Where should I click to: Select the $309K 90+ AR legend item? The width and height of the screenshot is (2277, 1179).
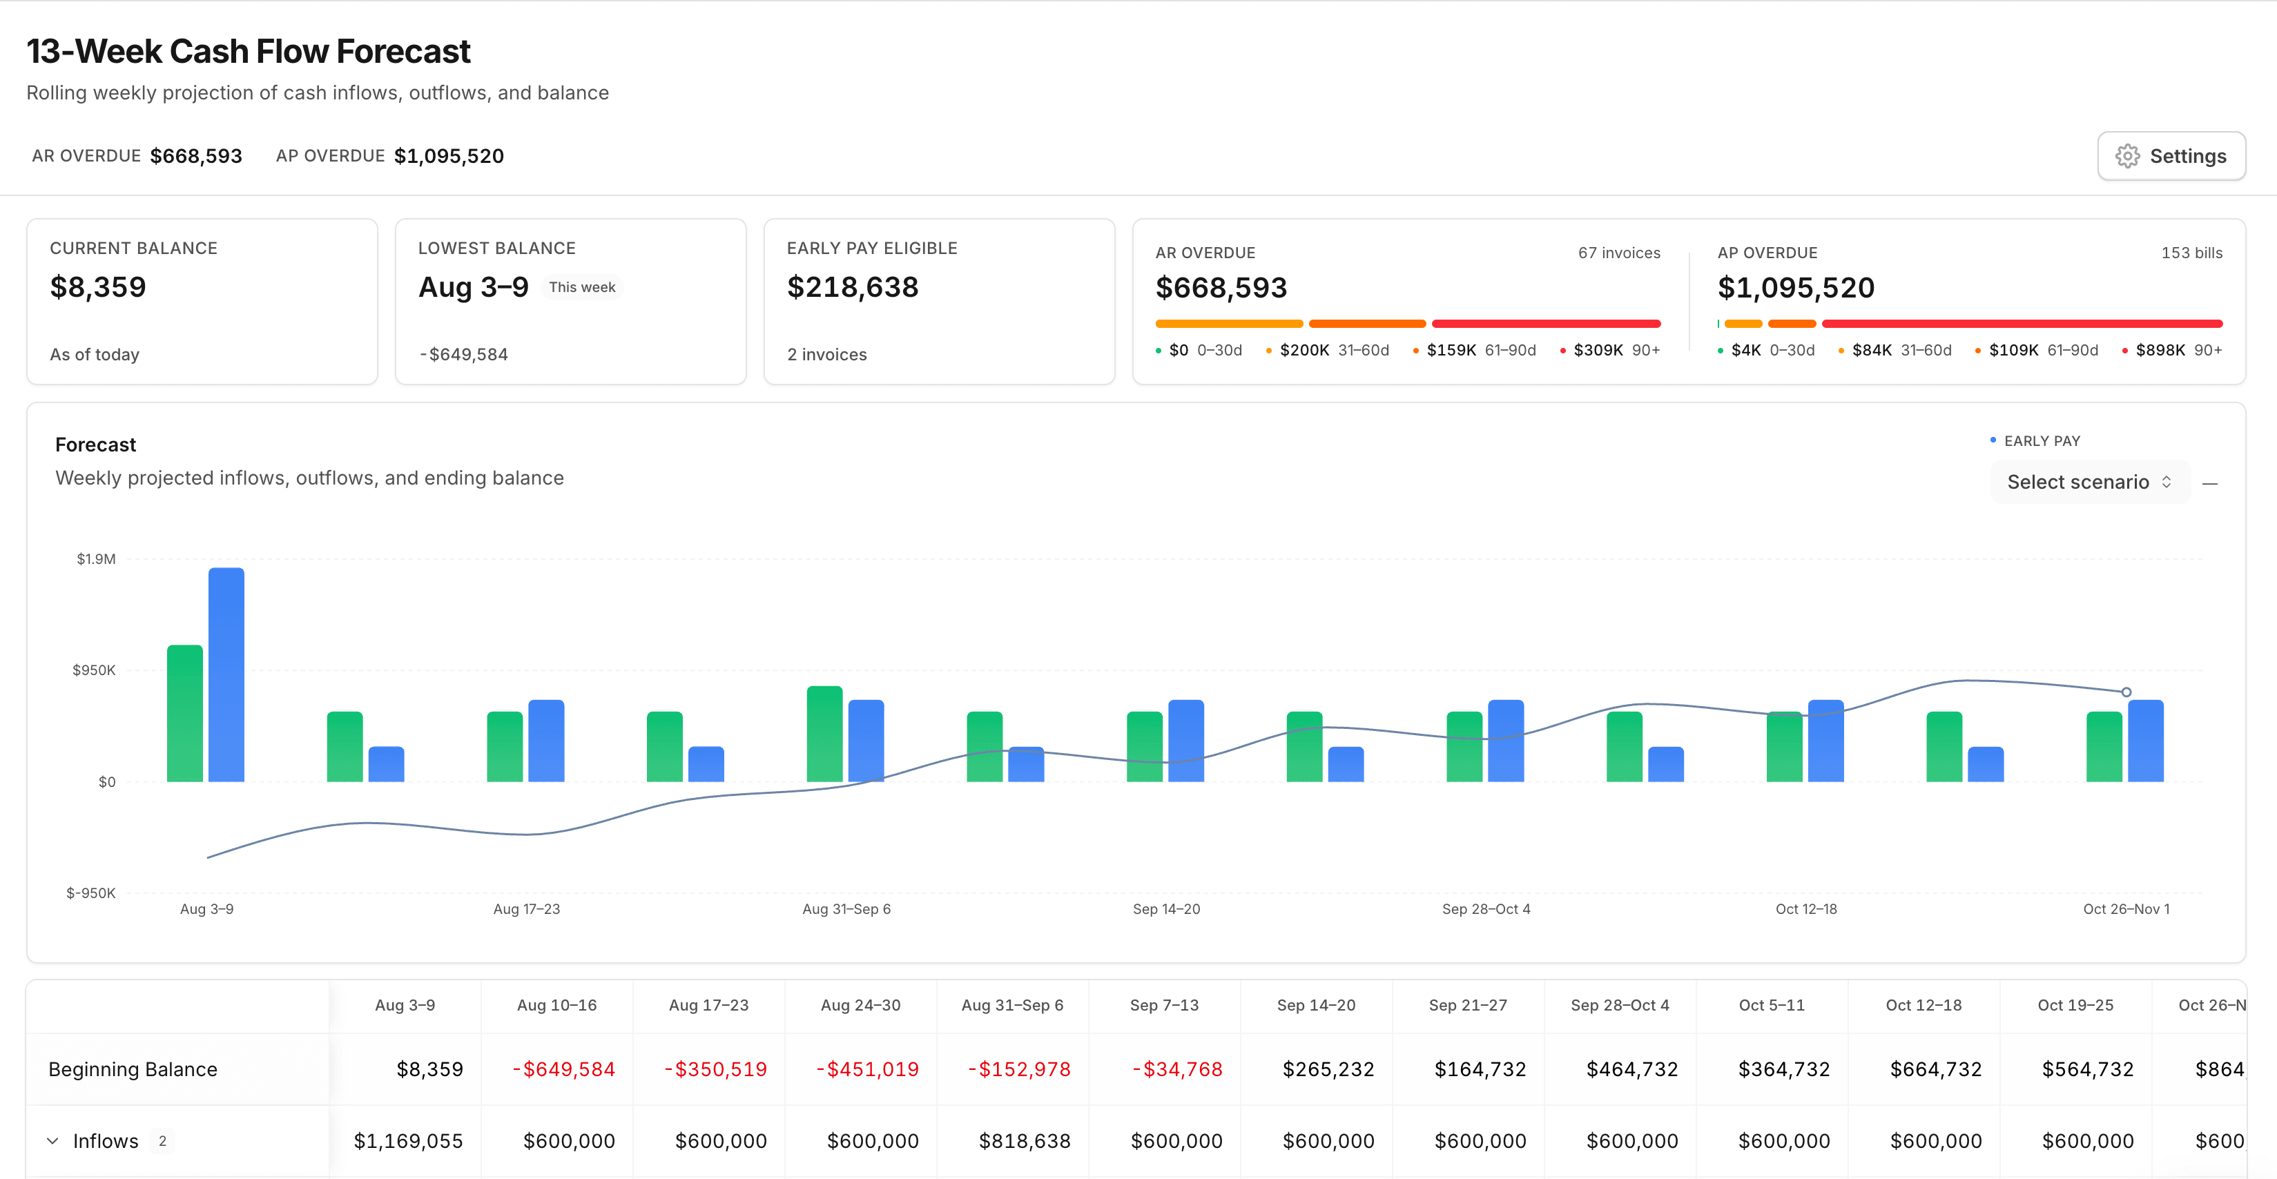1611,350
